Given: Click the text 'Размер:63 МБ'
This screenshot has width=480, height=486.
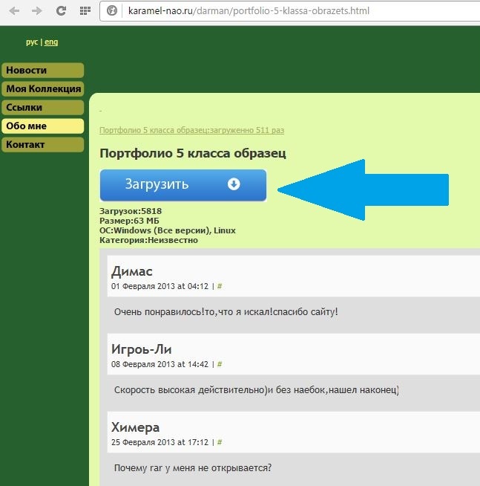Looking at the screenshot, I should pyautogui.click(x=129, y=221).
